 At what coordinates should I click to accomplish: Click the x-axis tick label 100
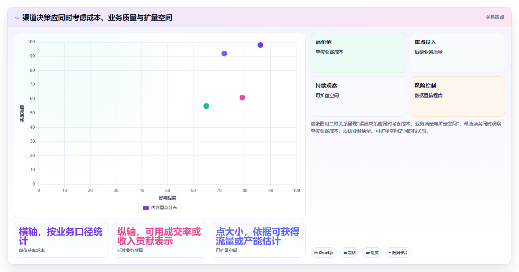[296, 191]
